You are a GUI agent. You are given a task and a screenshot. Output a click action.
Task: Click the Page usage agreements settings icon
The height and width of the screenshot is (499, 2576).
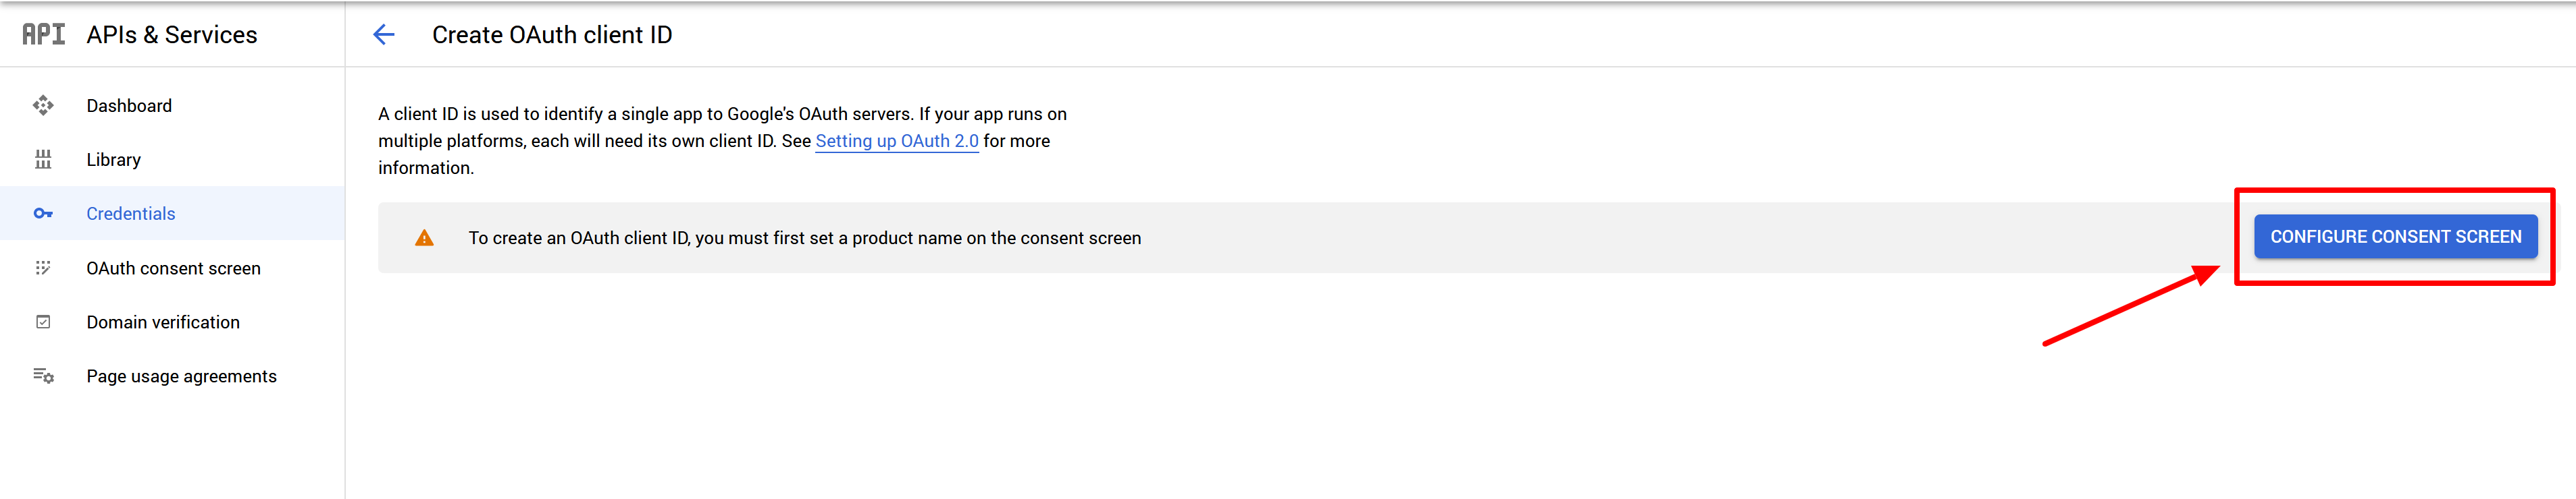tap(43, 376)
